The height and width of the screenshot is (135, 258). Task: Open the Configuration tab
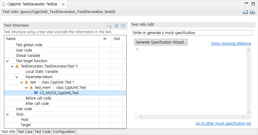coord(64,131)
